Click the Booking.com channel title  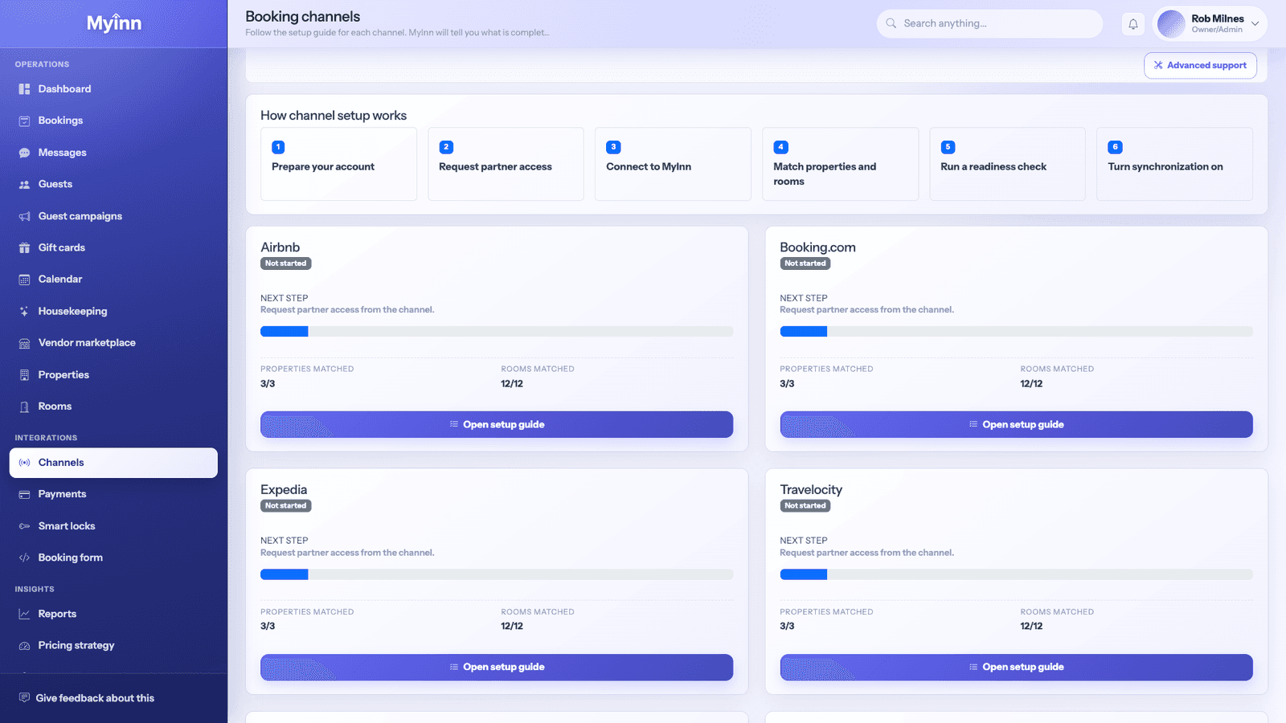point(817,247)
